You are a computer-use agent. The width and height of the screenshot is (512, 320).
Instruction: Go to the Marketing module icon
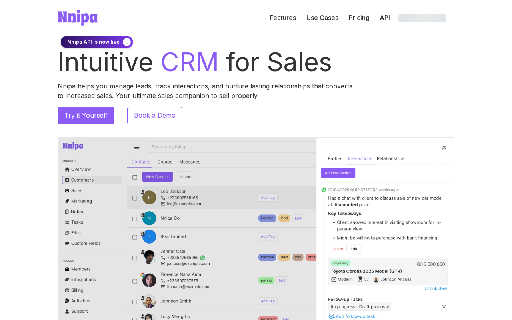pos(67,201)
